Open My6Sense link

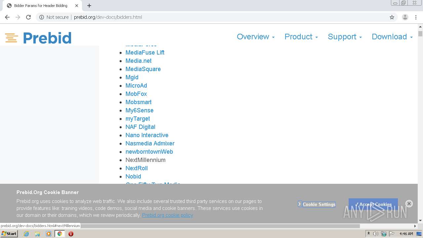139,110
